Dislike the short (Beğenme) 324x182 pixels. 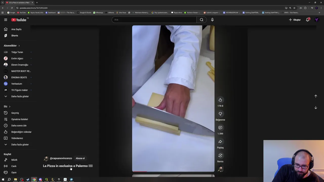pyautogui.click(x=220, y=114)
